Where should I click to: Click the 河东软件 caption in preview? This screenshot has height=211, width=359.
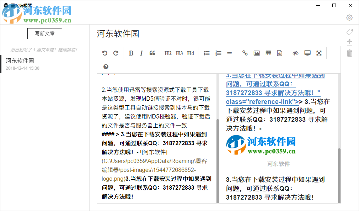pos(278,164)
